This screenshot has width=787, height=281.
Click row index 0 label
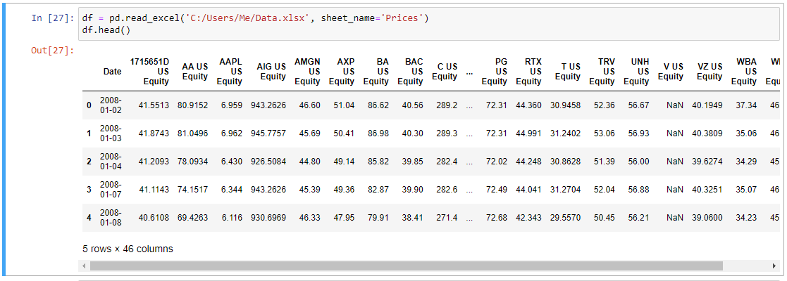point(89,105)
